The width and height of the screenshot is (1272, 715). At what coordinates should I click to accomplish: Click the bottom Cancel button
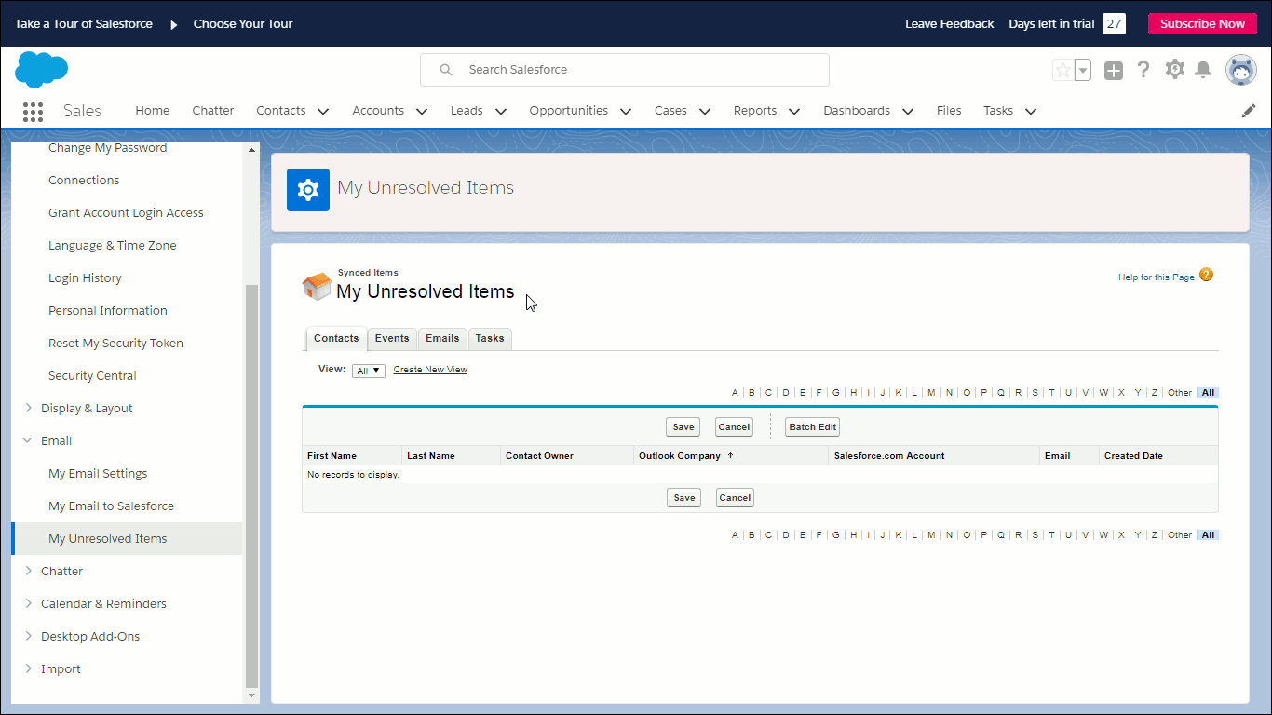(735, 498)
